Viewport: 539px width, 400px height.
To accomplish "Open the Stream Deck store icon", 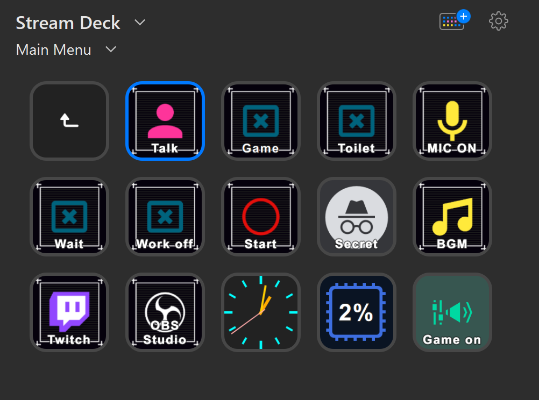I will [x=453, y=21].
